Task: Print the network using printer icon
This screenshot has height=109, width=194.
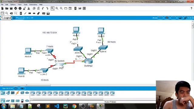Action: pyautogui.click(x=15, y=8)
